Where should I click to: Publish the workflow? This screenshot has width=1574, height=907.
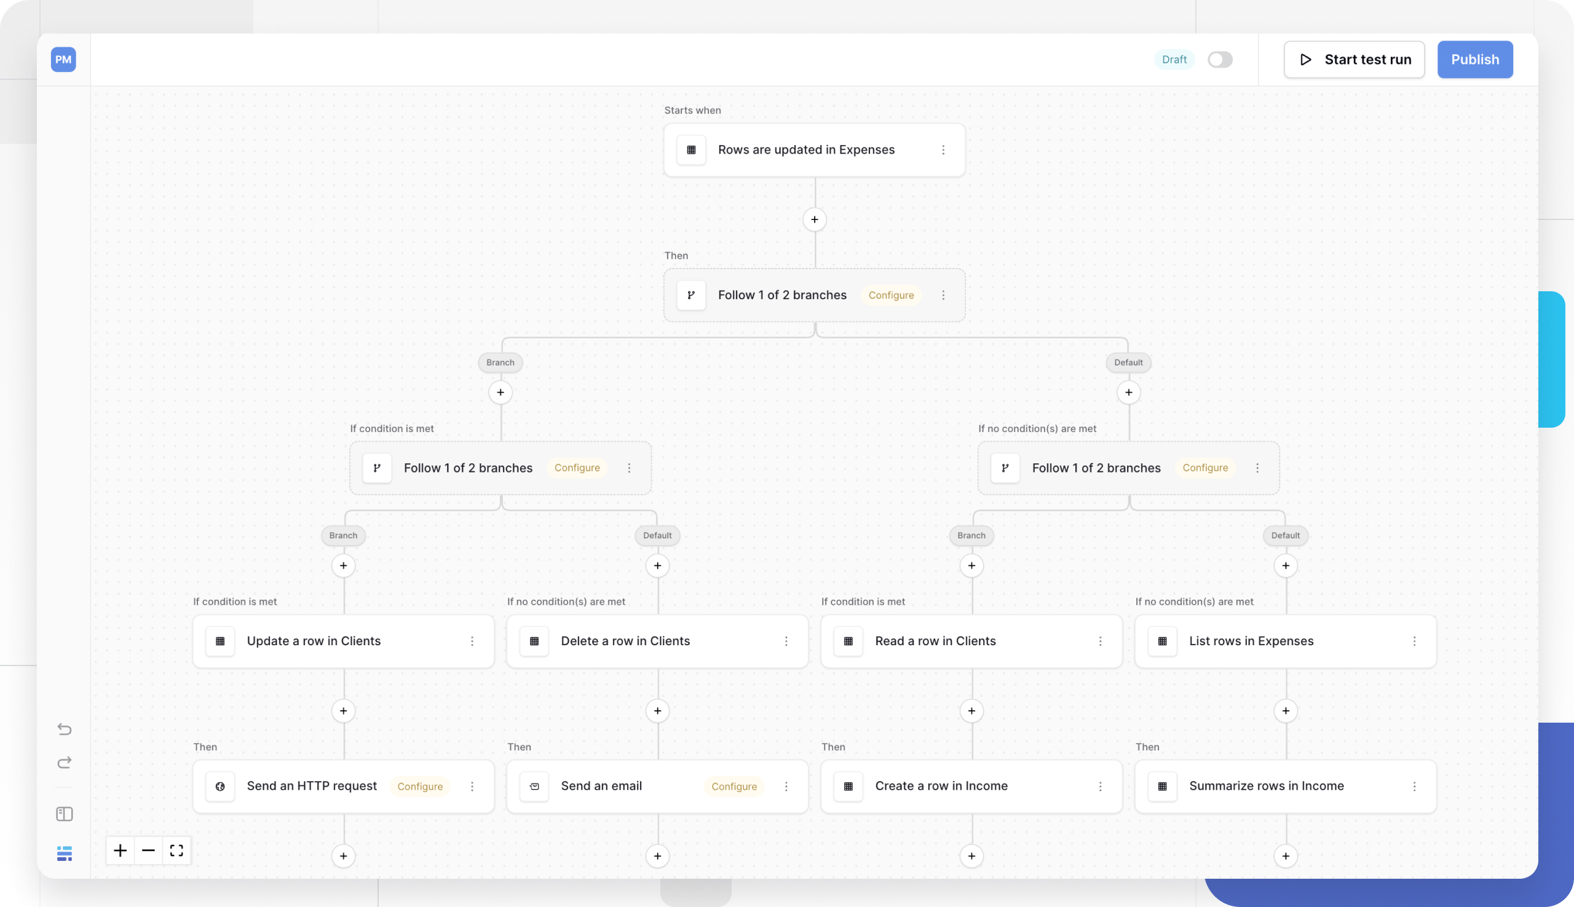pyautogui.click(x=1474, y=60)
